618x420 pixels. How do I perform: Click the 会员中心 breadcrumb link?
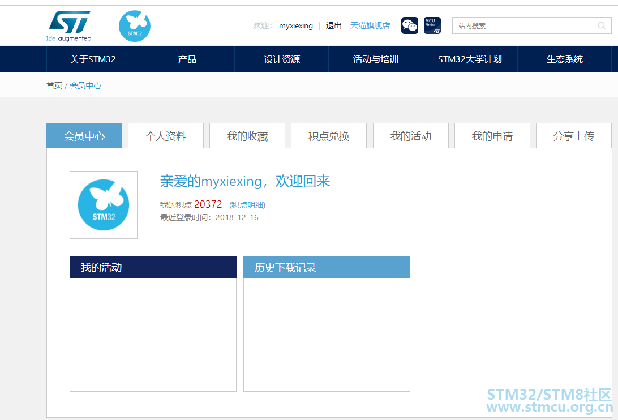pos(85,85)
